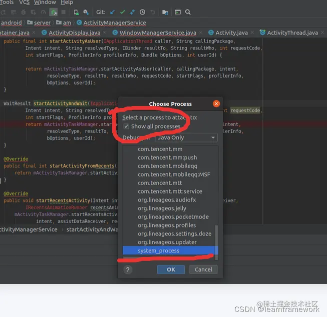Click Attach Debugger to Android Process icon
Screen dimensions: 327x317
pyautogui.click(x=54, y=12)
